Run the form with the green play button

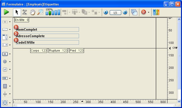click(x=6, y=12)
